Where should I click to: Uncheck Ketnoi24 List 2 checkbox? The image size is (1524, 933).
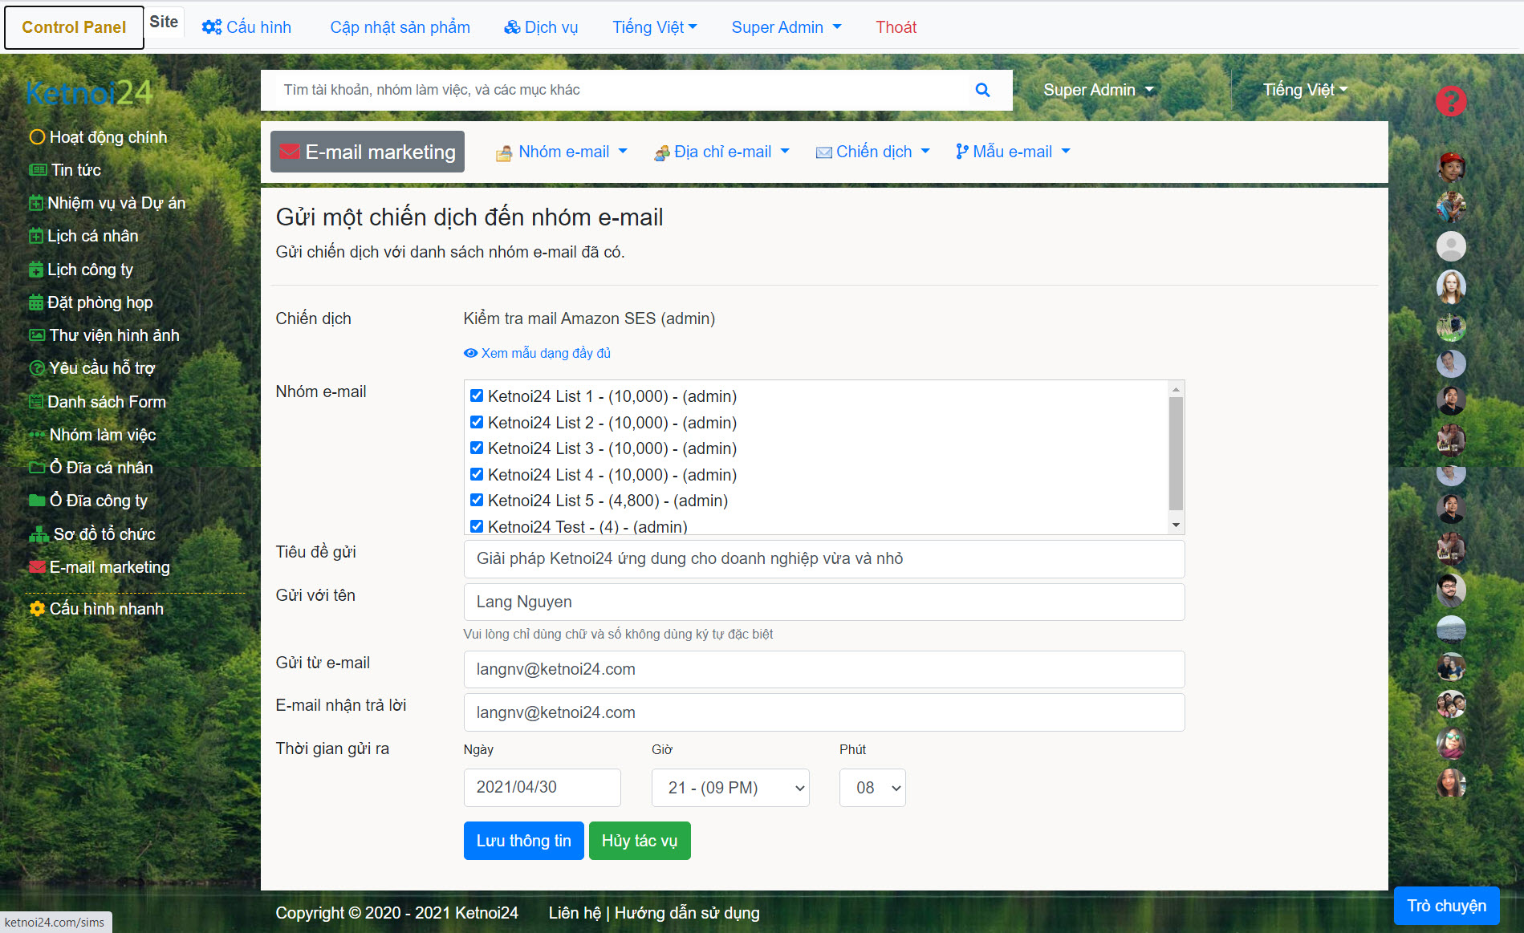click(477, 422)
